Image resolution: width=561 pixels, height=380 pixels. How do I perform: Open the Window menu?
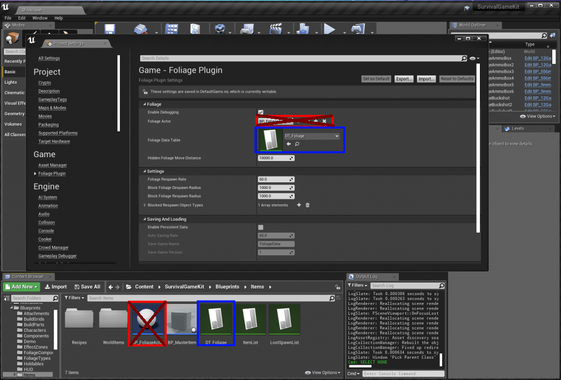(39, 18)
